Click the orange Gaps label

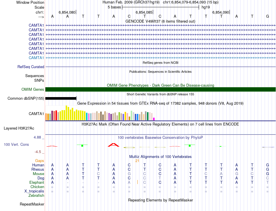(40, 161)
